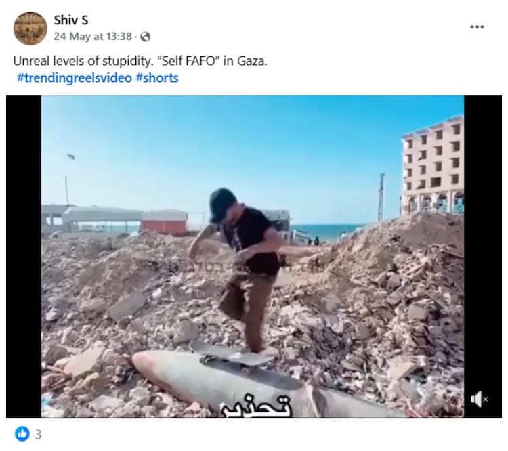508x451 pixels.
Task: View who reacted via the 3 count
Action: pyautogui.click(x=38, y=435)
